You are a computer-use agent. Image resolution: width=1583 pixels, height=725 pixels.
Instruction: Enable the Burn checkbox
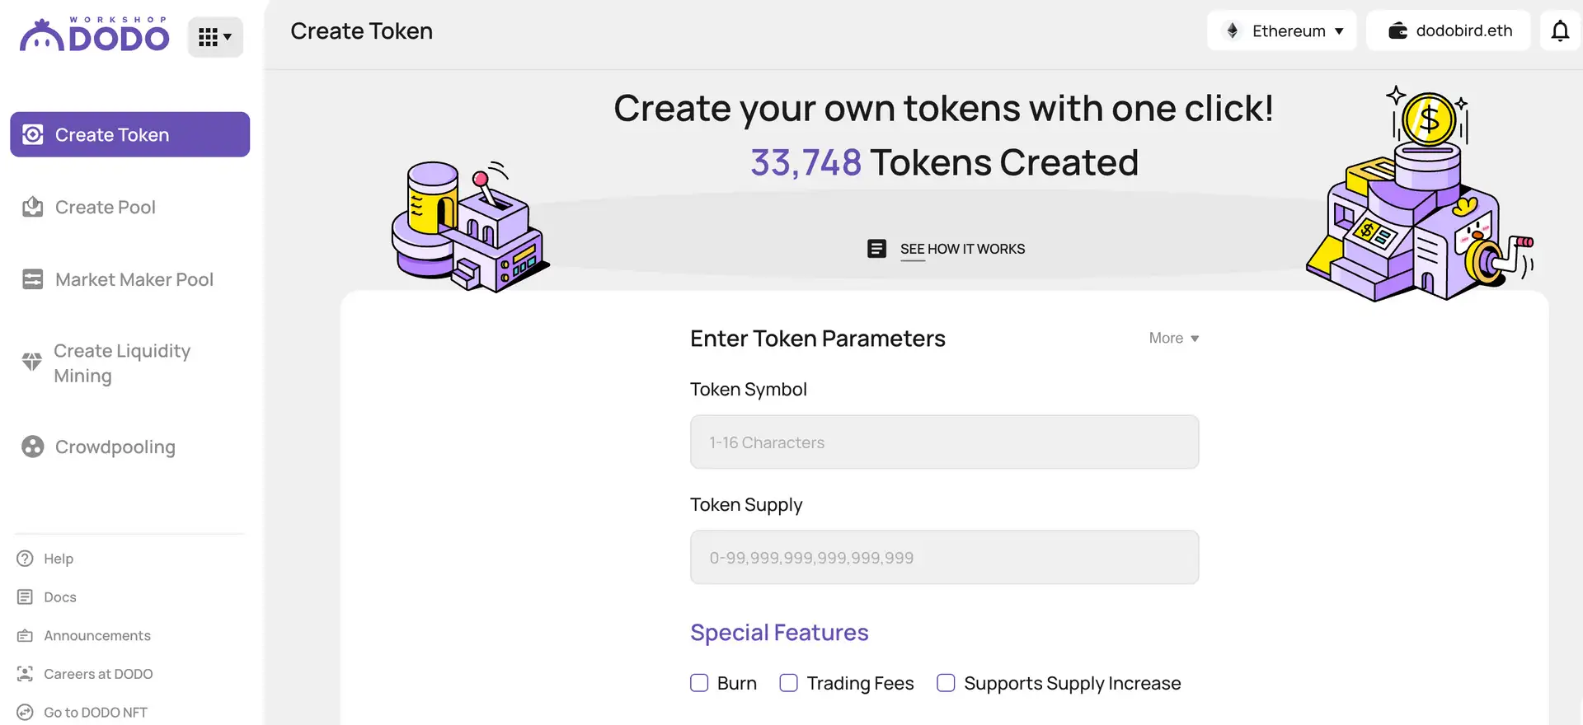point(699,683)
